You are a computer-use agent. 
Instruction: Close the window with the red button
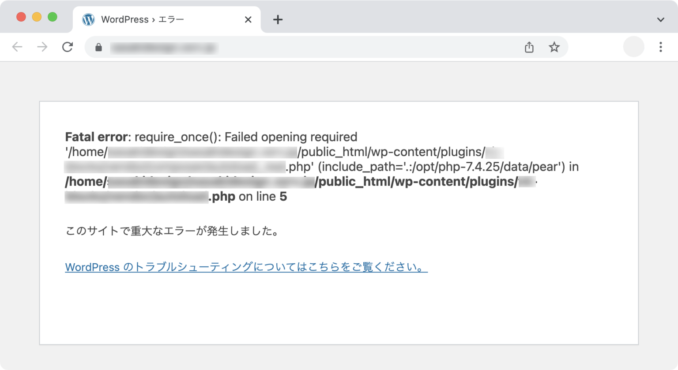[x=21, y=17]
